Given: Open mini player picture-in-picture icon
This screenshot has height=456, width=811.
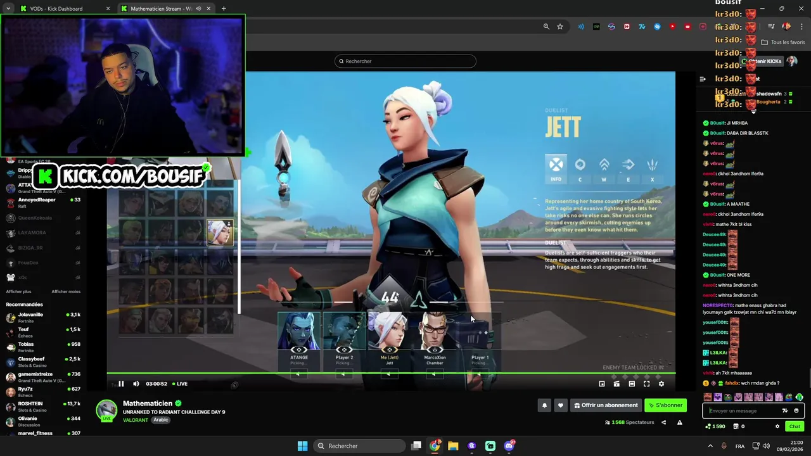Looking at the screenshot, I should click(602, 384).
